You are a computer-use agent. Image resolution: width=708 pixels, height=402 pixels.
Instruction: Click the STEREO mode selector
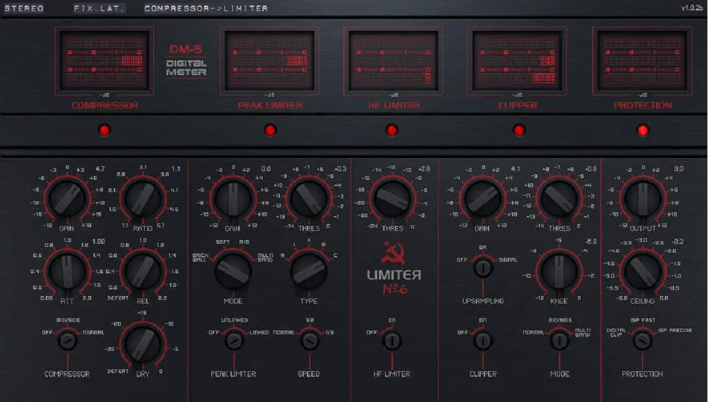[x=24, y=8]
